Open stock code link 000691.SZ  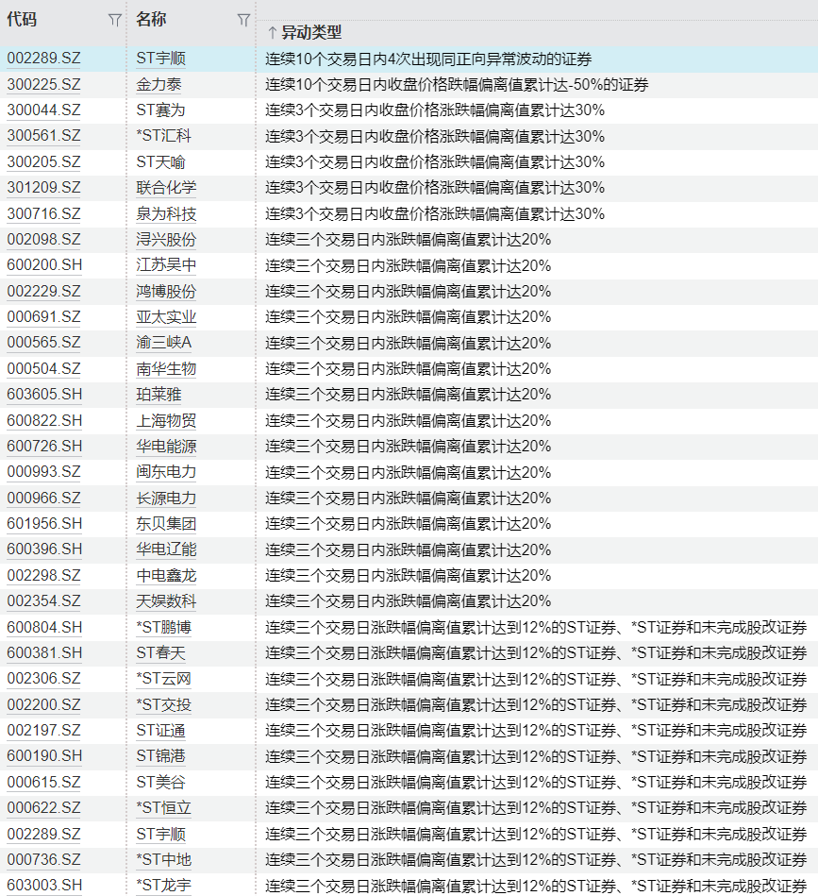pos(44,317)
